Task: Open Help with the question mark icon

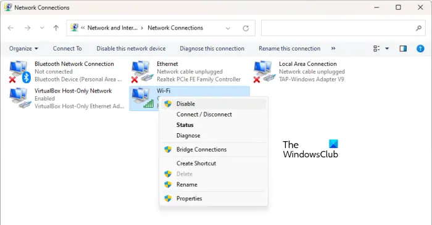Action: point(420,49)
